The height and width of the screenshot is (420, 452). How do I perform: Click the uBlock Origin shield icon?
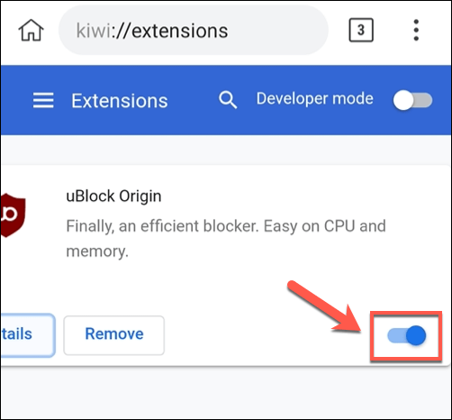tap(13, 215)
